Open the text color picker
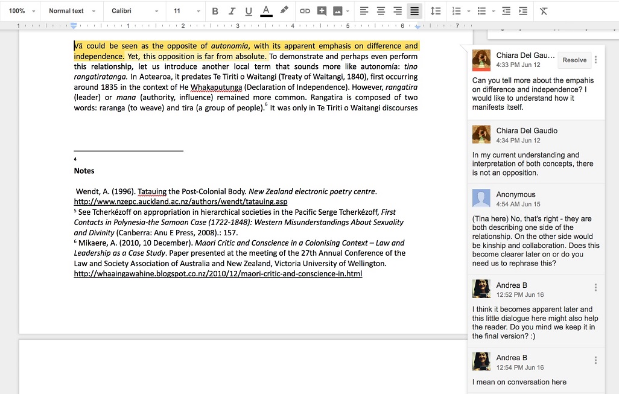This screenshot has width=619, height=394. click(x=266, y=11)
